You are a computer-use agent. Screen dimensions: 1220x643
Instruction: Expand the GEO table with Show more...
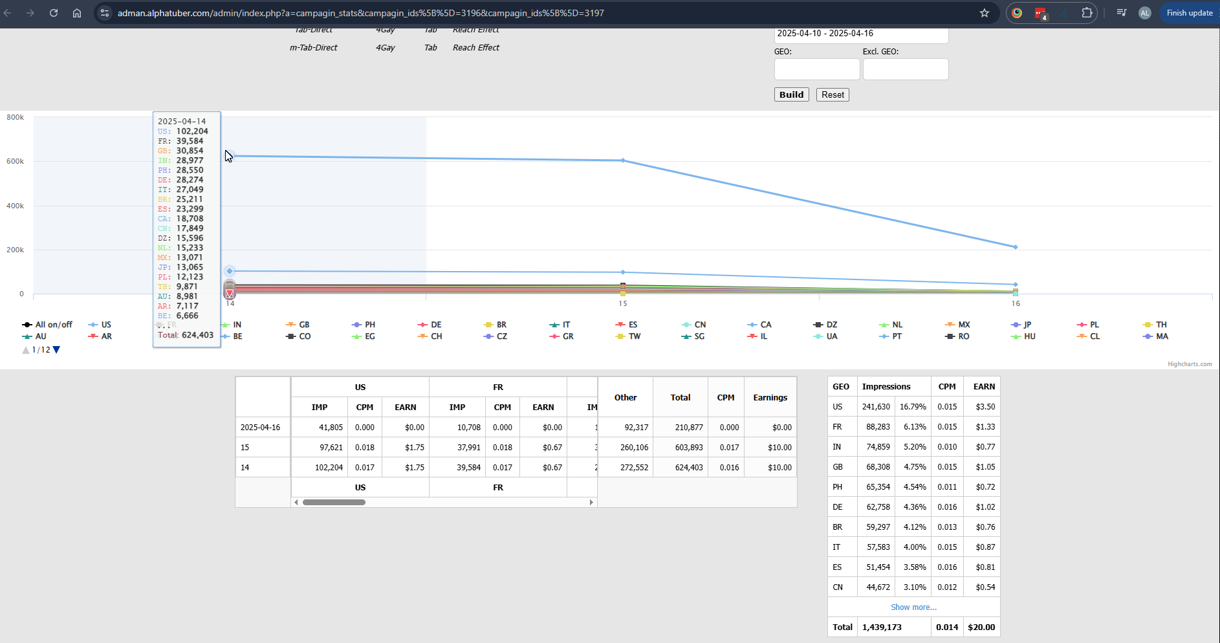tap(913, 607)
